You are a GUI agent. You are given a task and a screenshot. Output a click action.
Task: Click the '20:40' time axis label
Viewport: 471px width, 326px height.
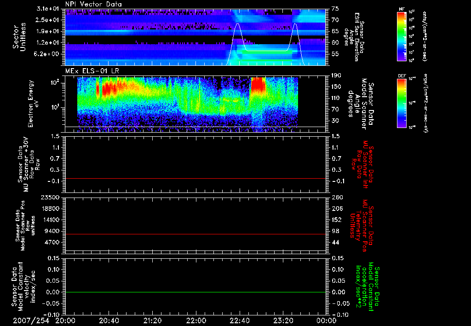109,320
